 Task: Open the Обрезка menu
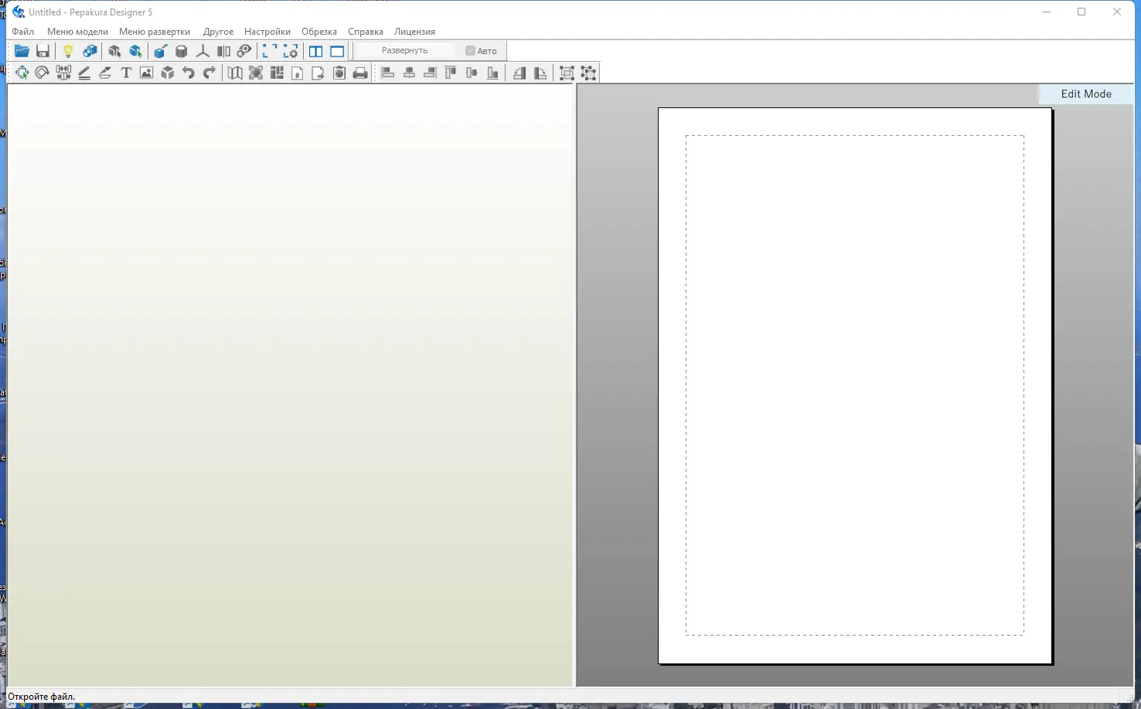[319, 32]
